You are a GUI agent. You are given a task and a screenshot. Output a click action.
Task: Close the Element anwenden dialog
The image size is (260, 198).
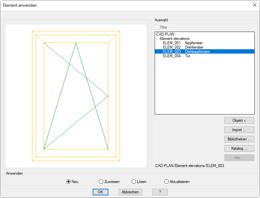pyautogui.click(x=254, y=5)
